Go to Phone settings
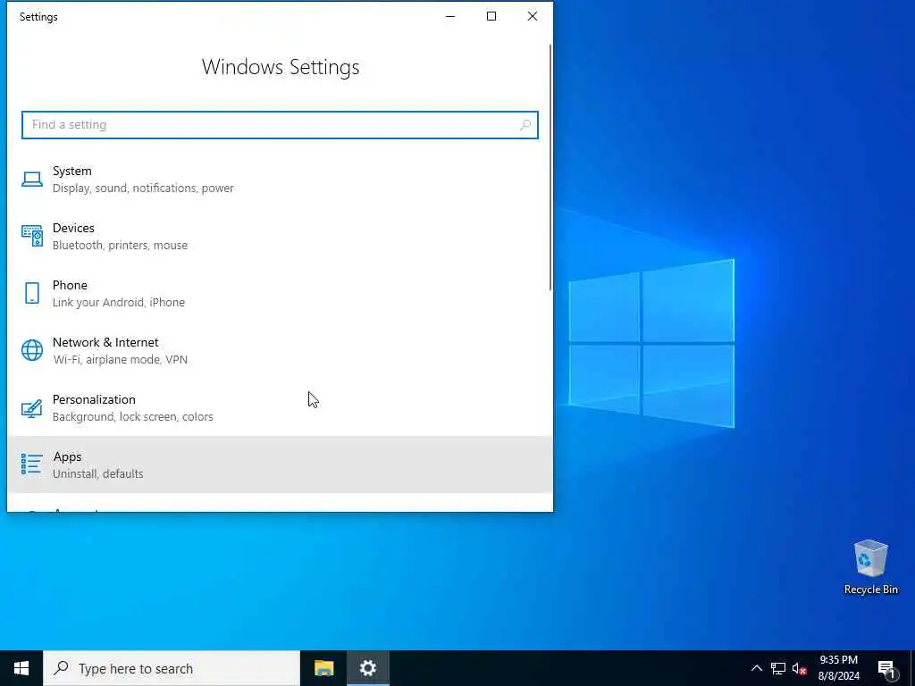This screenshot has width=915, height=686. tap(280, 293)
